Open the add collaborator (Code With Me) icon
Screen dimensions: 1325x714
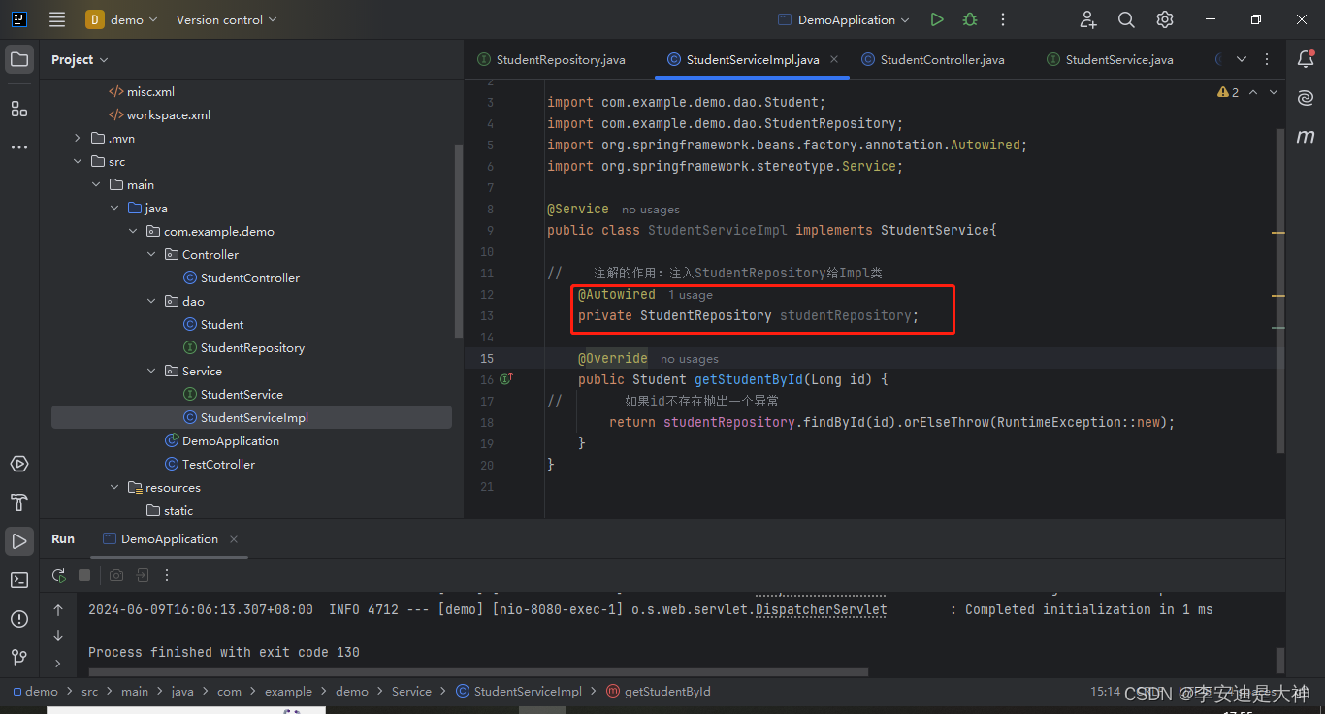[x=1088, y=19]
